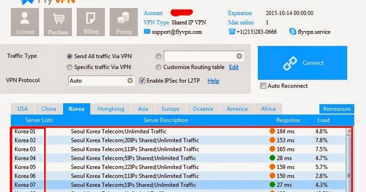Click the 2.8% load value
Screen dimensions: 366x192
321,176
